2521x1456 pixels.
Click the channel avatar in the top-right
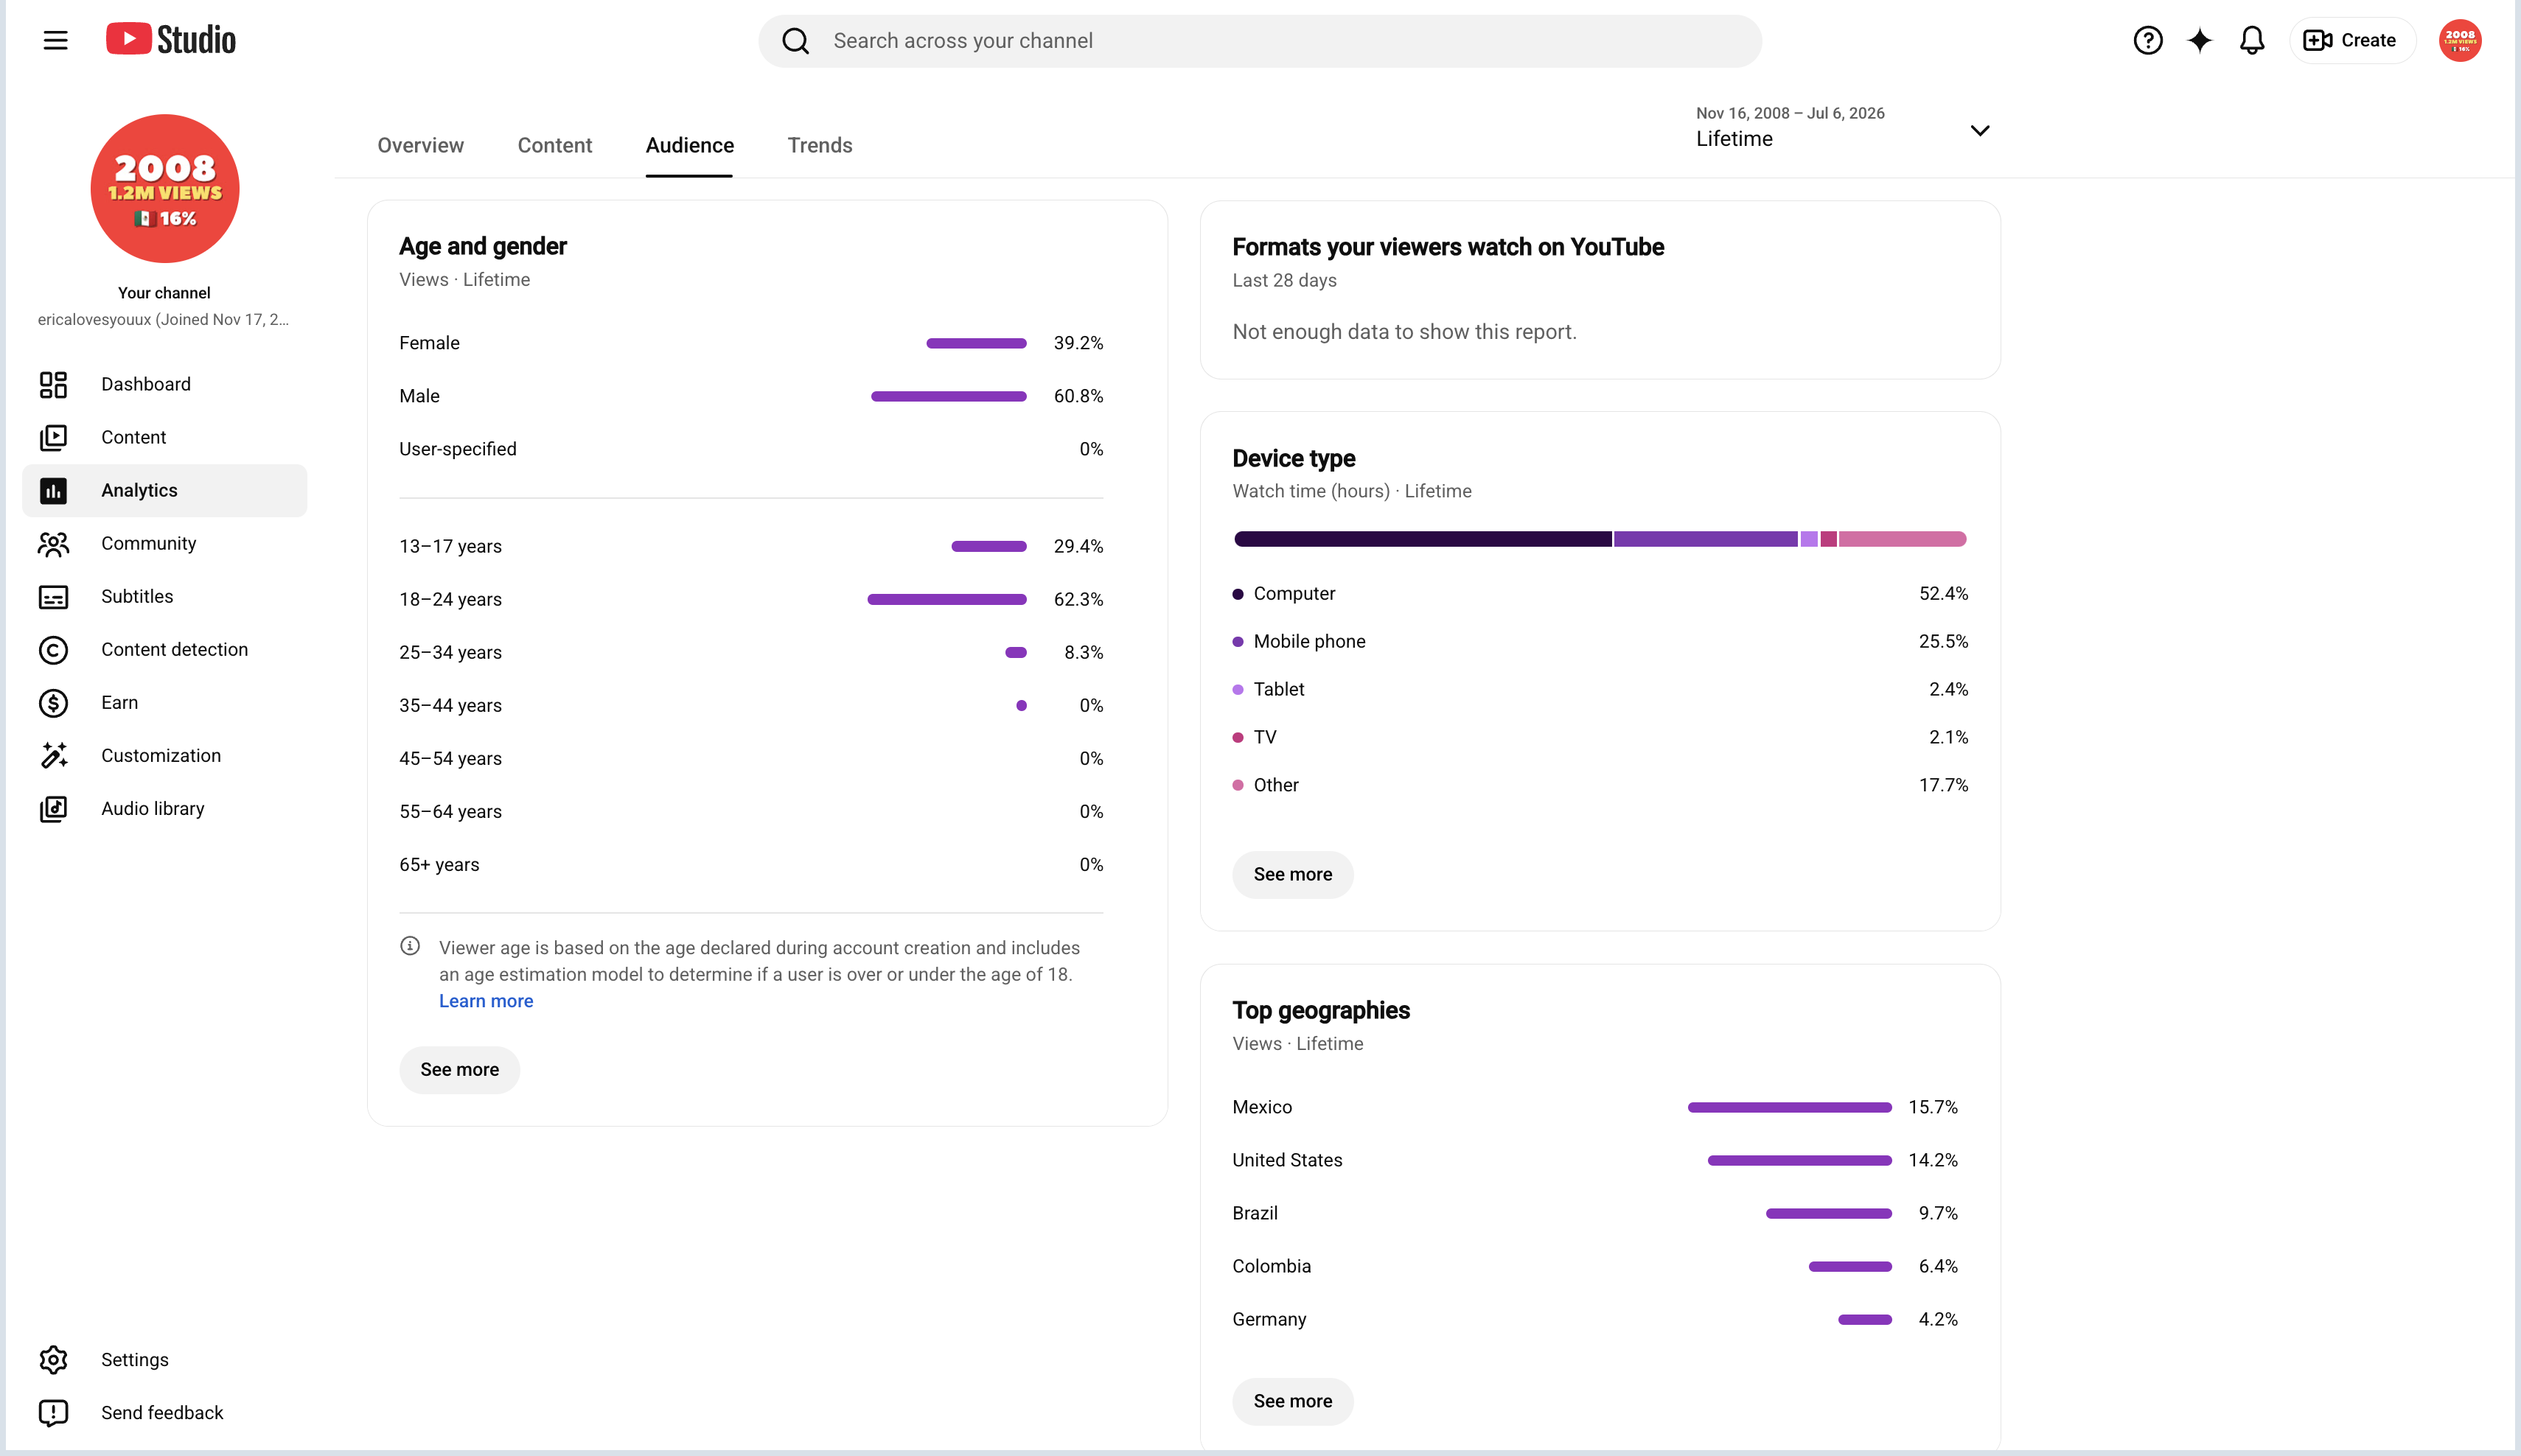tap(2459, 40)
